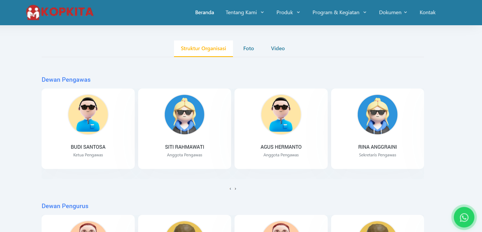482x232 pixels.
Task: Click the previous carousel arrow
Action: (x=230, y=189)
